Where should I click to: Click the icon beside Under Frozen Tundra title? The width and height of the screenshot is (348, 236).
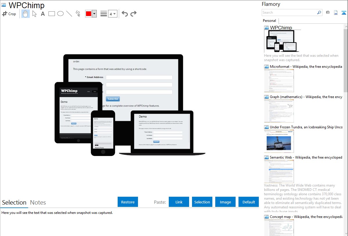click(x=266, y=127)
